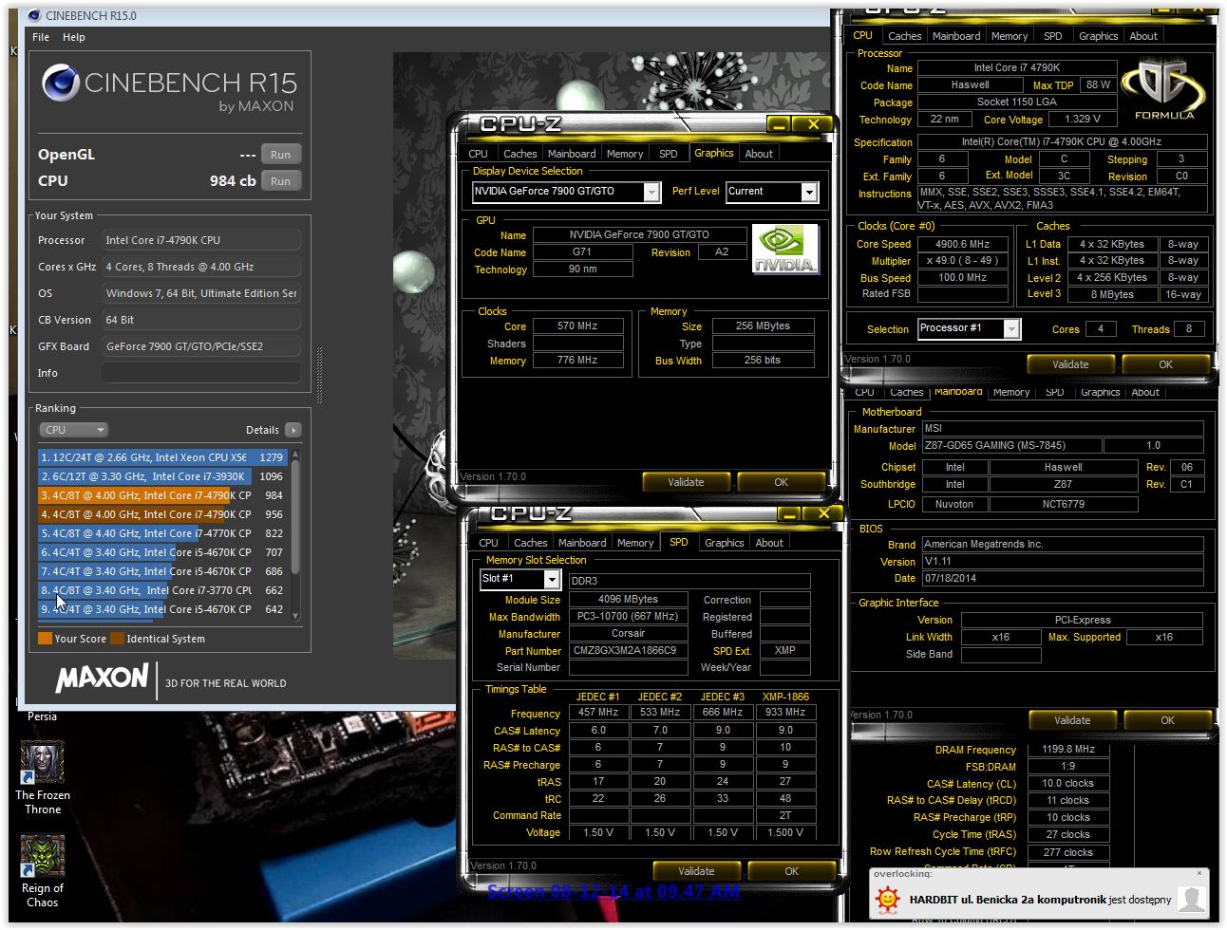Open Memory tab in CPU-Z SPD window
Image resolution: width=1227 pixels, height=930 pixels.
tap(635, 543)
